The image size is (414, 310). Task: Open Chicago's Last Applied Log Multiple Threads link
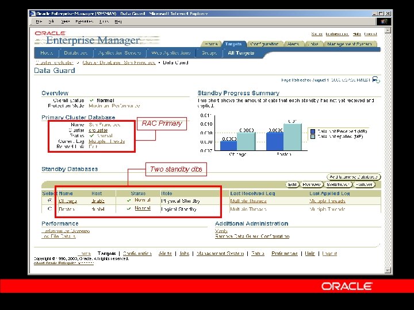[x=327, y=201]
